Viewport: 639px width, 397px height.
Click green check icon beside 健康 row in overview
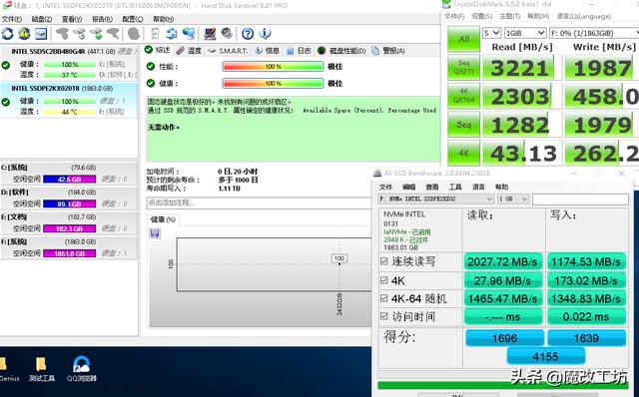click(151, 83)
